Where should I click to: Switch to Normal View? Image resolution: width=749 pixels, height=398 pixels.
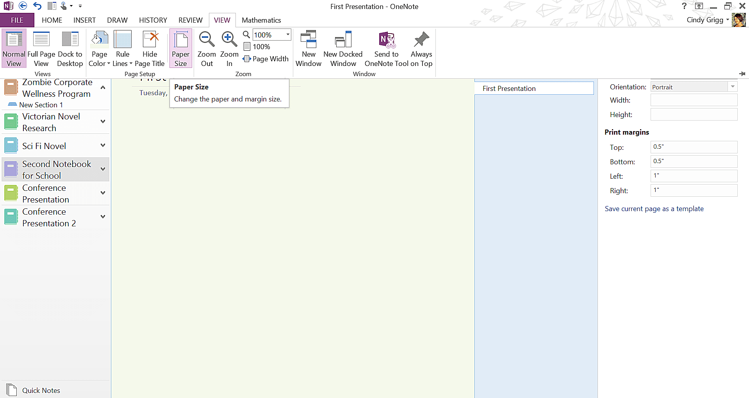[x=14, y=48]
